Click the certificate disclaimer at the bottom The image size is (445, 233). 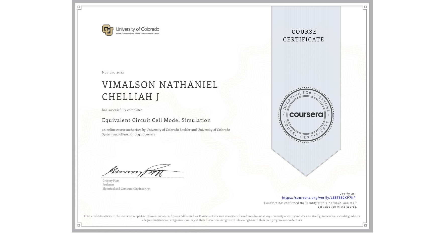222,218
